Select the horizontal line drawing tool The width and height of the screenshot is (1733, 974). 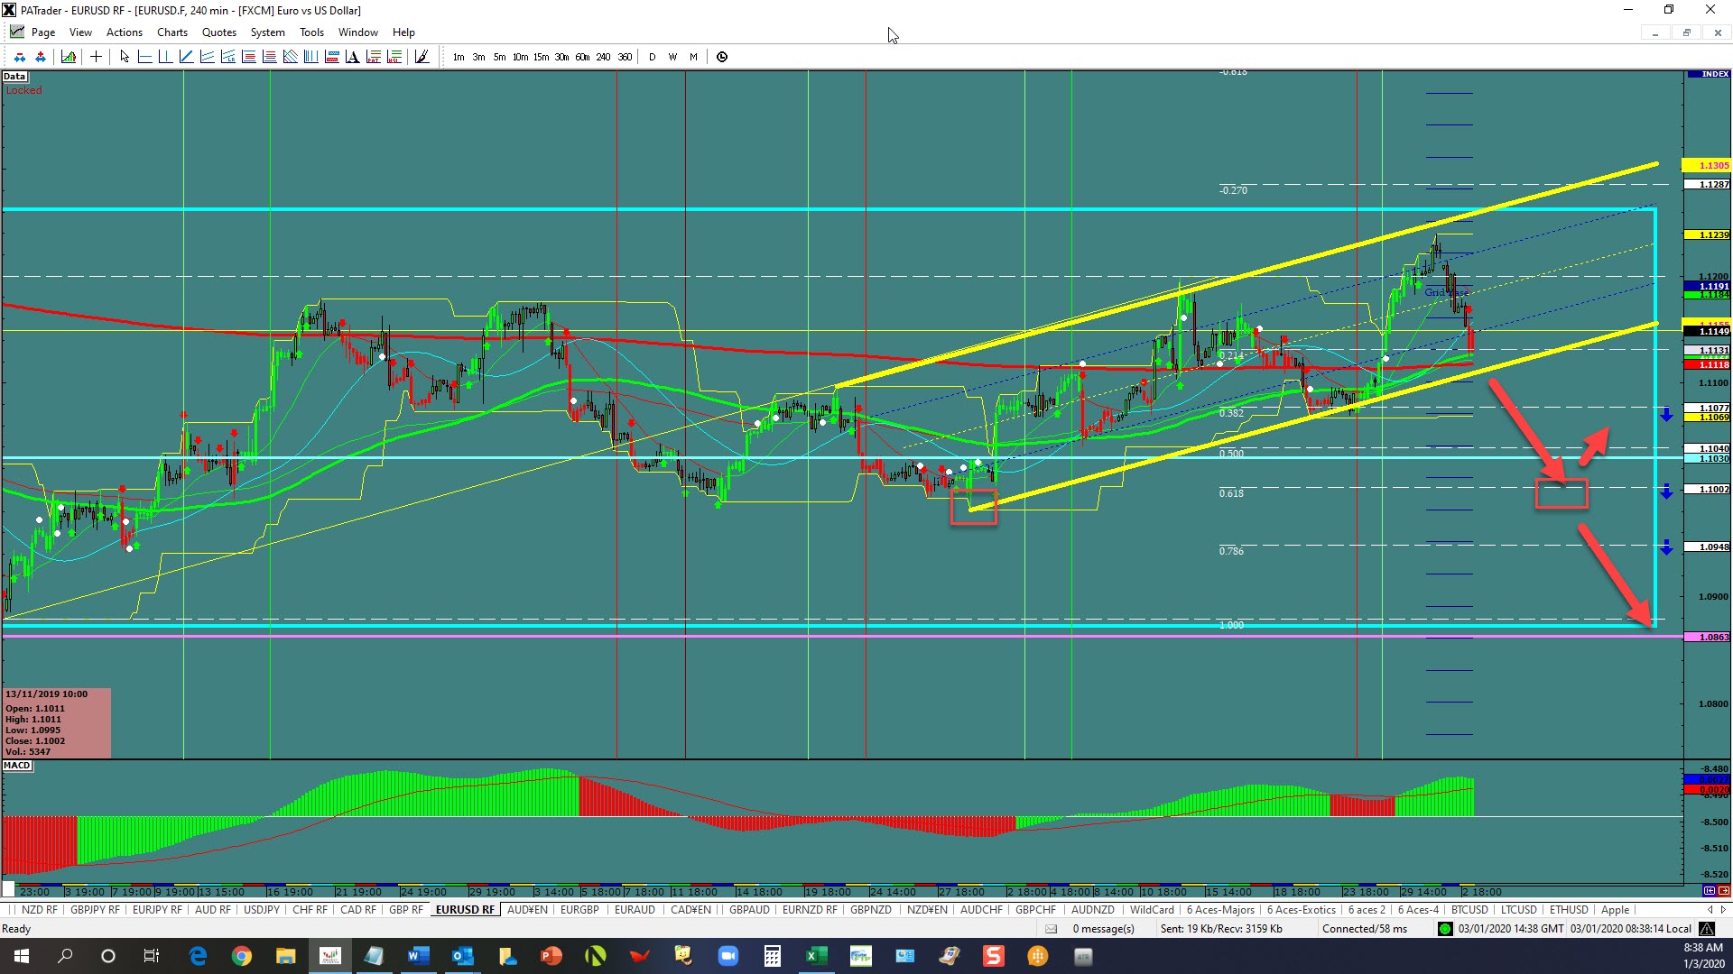click(144, 57)
